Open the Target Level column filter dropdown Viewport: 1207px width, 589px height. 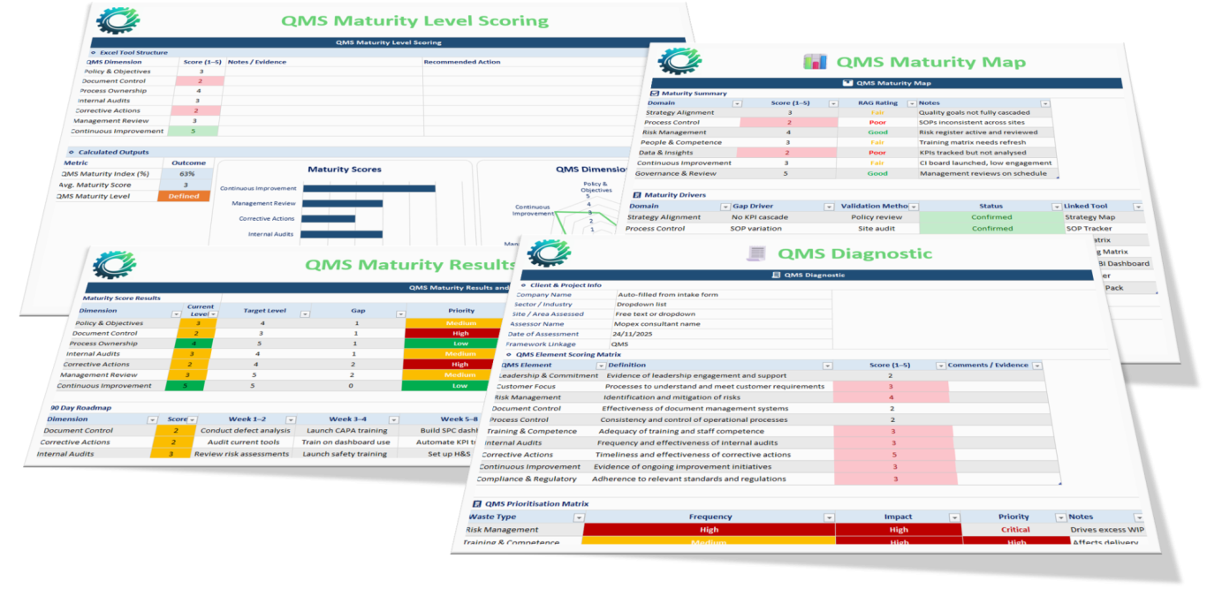305,313
